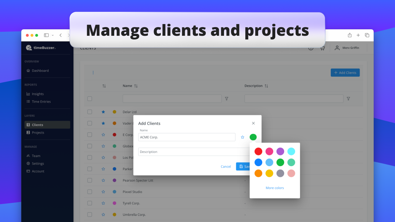
Task: Pick the purple color swatch
Action: point(280,151)
